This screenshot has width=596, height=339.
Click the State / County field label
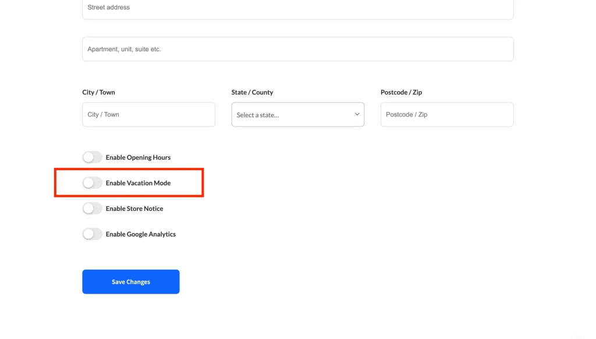click(252, 92)
